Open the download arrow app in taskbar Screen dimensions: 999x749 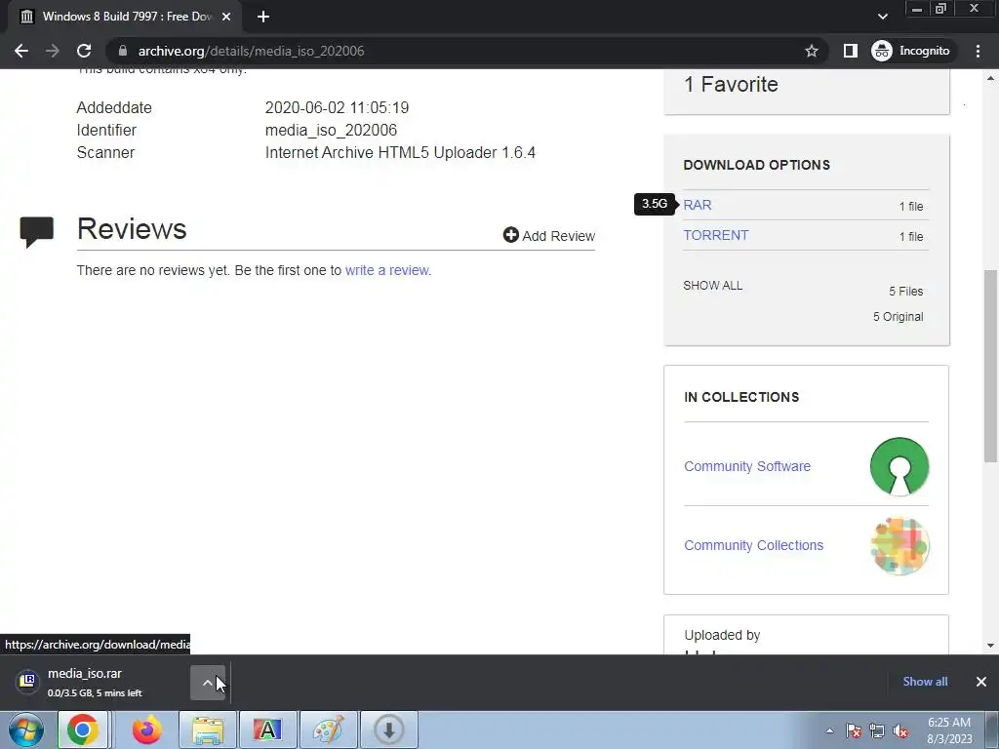[x=388, y=729]
